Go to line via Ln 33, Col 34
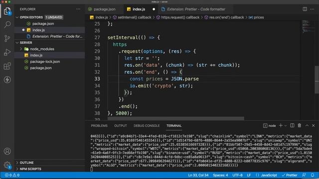 coord(198,175)
